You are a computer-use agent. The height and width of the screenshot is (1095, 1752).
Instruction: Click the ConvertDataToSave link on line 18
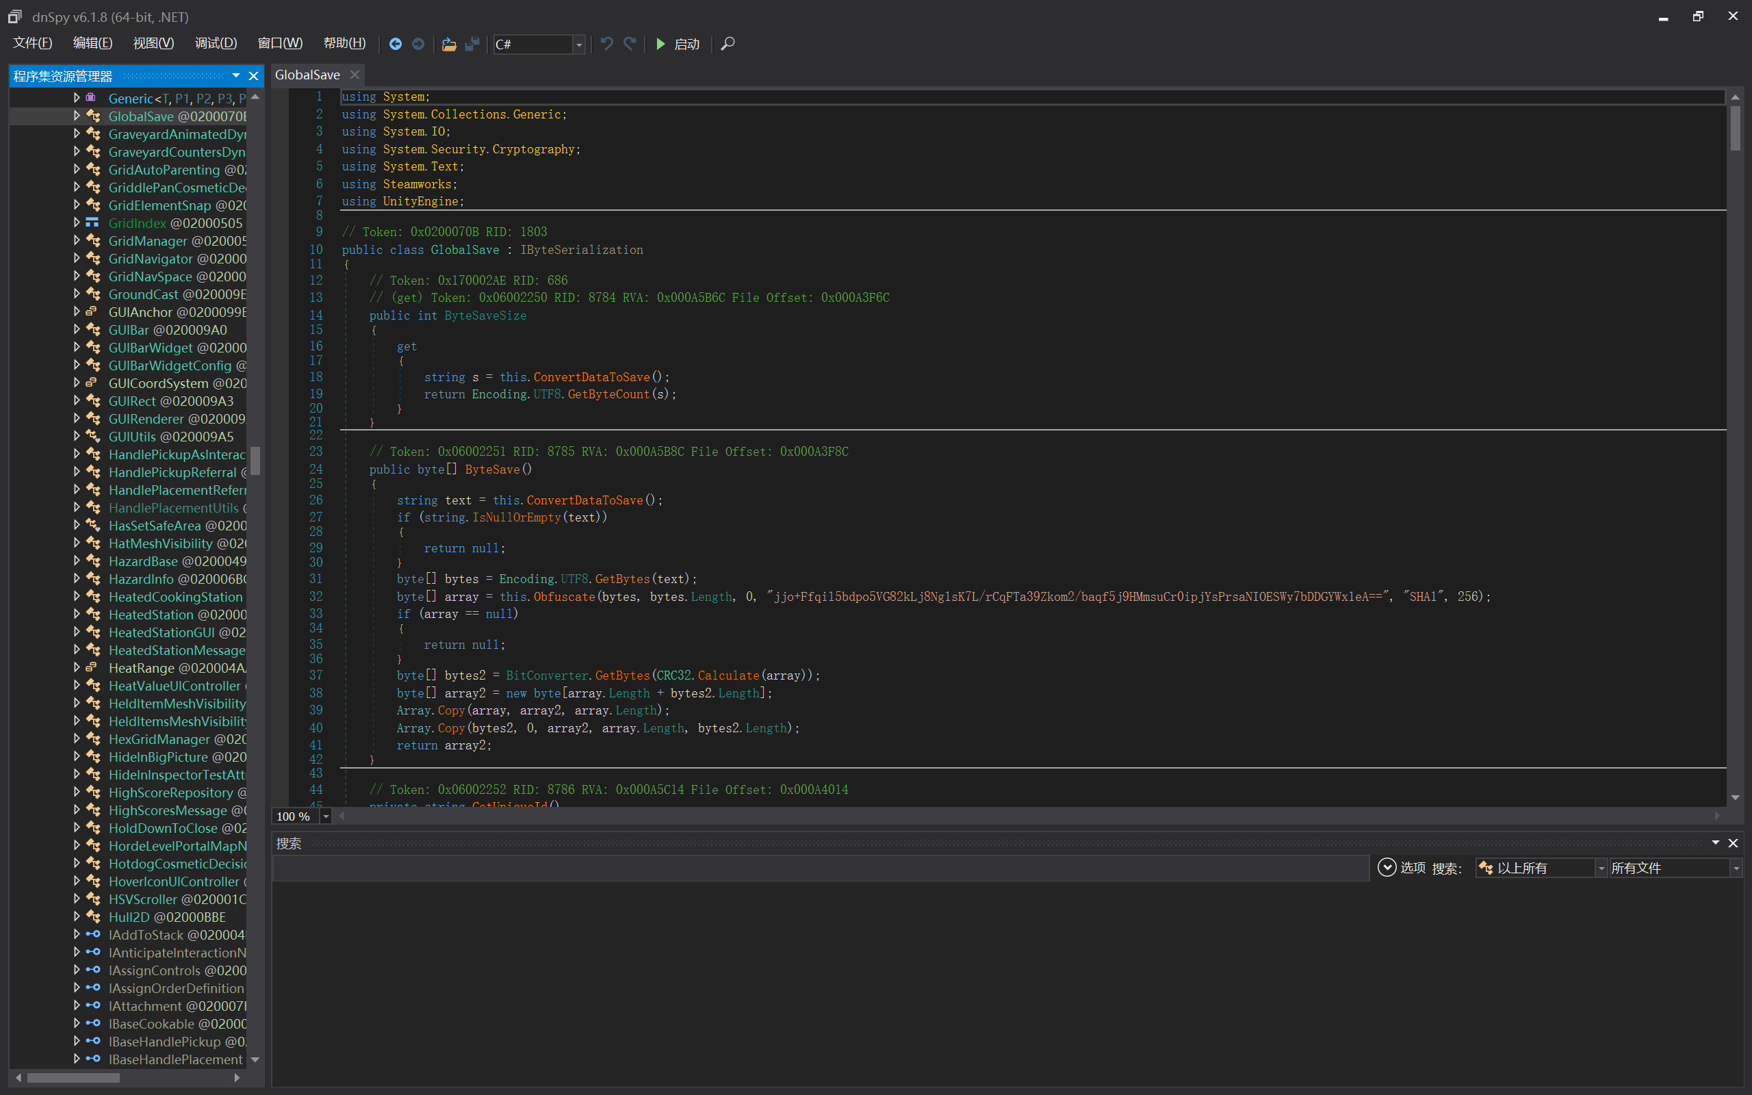591,376
